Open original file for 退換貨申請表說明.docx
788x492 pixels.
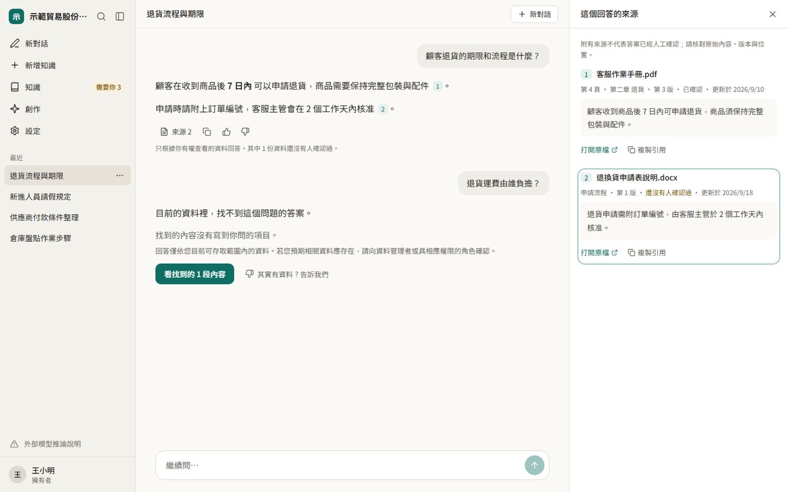tap(599, 253)
